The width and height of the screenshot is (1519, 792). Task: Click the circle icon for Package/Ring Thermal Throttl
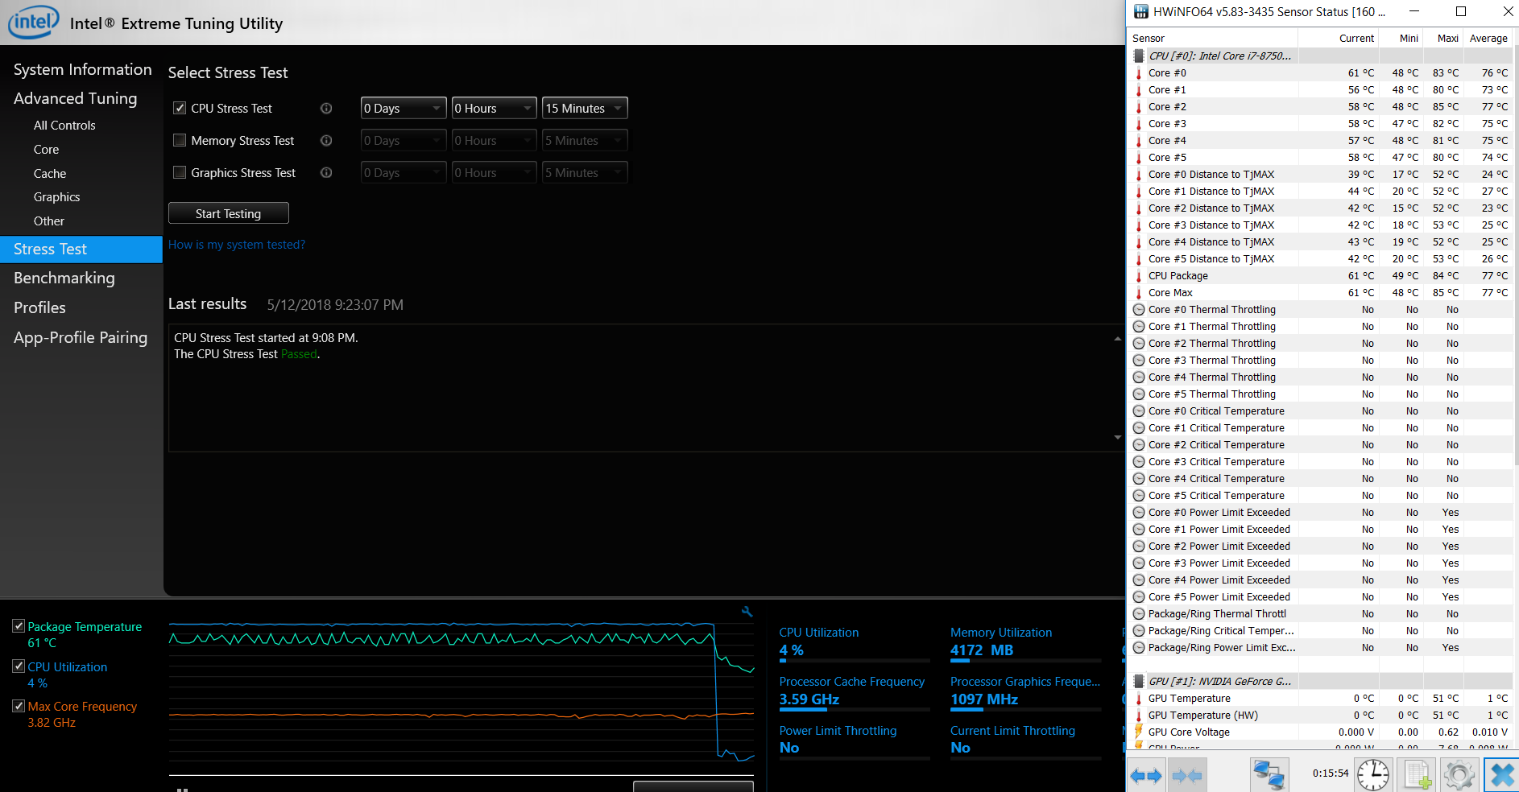click(1139, 613)
